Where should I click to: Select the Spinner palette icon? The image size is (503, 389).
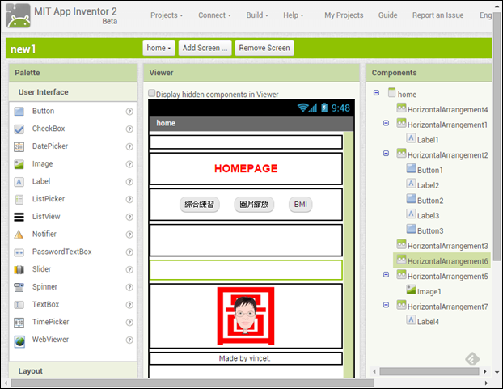tap(19, 287)
